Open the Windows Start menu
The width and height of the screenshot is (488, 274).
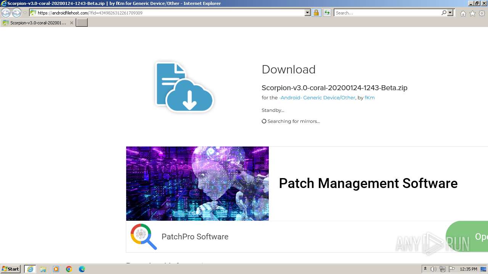click(x=11, y=269)
